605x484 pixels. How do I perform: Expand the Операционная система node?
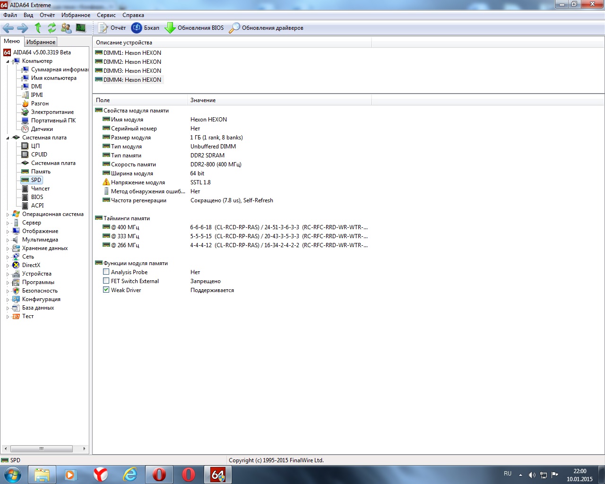(8, 214)
